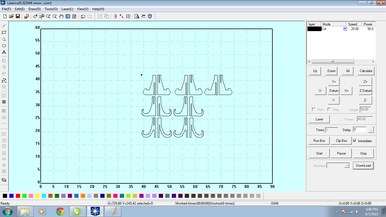Open the Cut mode dropdown arrow
This screenshot has height=217, width=386.
point(345,29)
